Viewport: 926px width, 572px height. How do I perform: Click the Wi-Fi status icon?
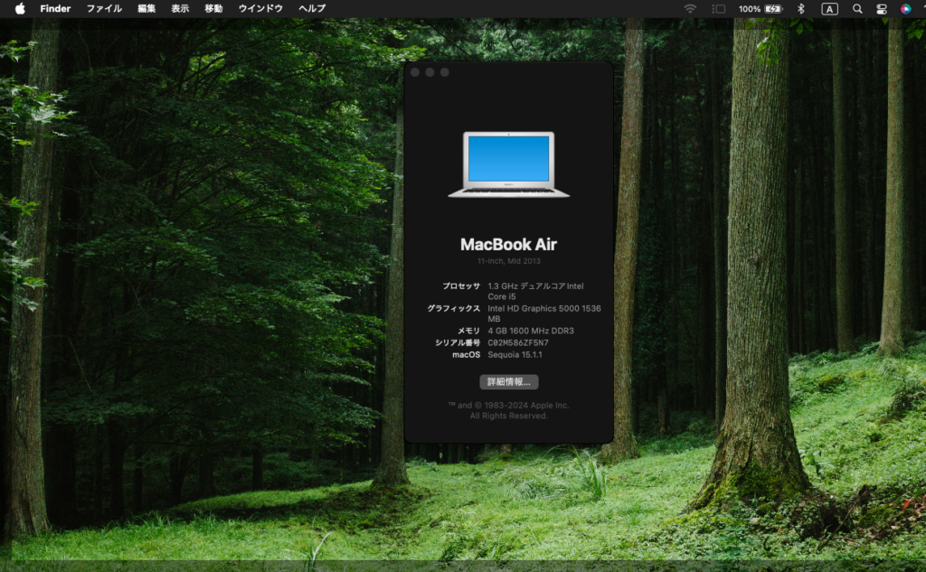point(690,8)
